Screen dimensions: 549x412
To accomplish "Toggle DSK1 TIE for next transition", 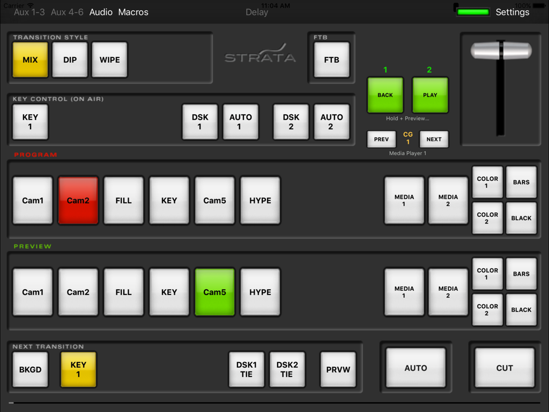I will click(247, 369).
